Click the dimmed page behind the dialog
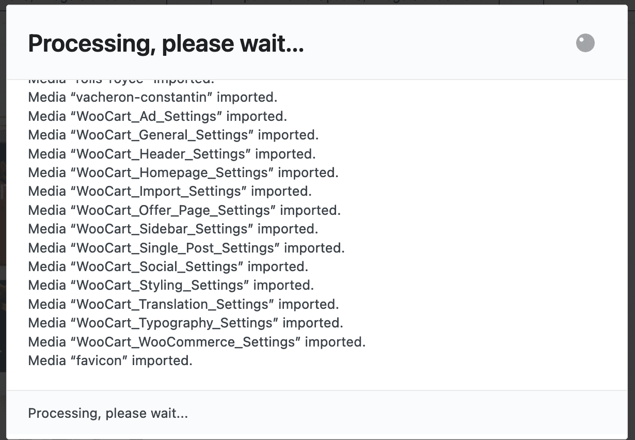Screen dimensions: 635x440 [3, 207]
